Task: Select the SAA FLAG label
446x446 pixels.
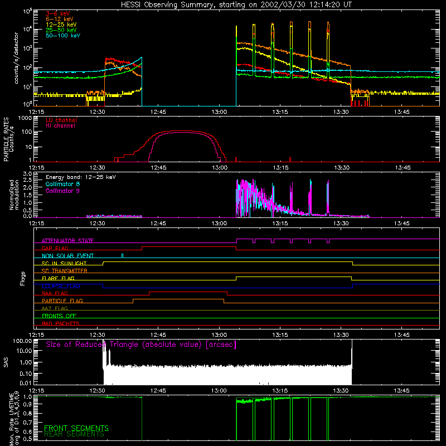Action: [x=55, y=293]
